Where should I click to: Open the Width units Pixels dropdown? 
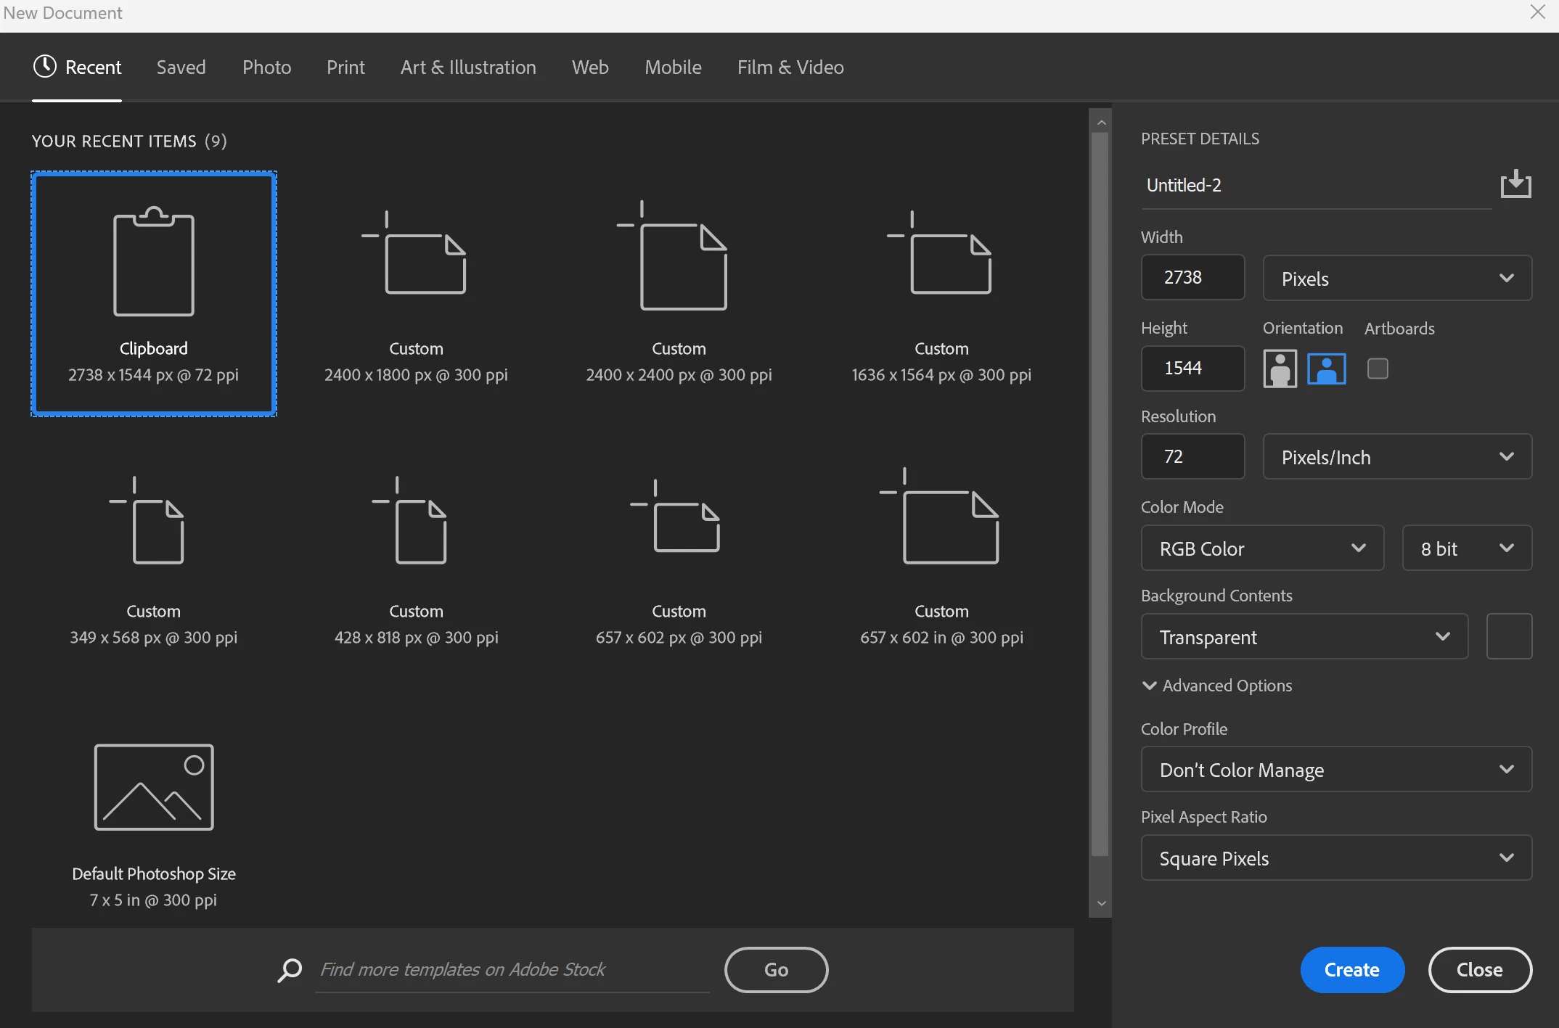pyautogui.click(x=1396, y=278)
